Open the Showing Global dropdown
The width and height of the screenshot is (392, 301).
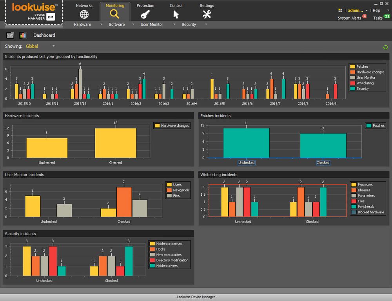point(53,46)
